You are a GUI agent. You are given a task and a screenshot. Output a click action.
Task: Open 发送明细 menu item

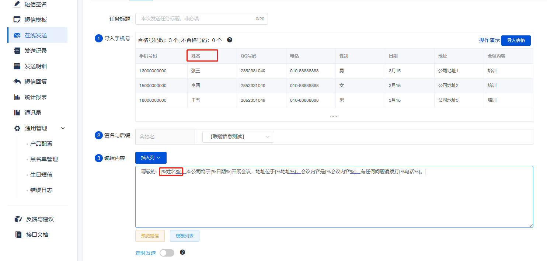pos(36,66)
